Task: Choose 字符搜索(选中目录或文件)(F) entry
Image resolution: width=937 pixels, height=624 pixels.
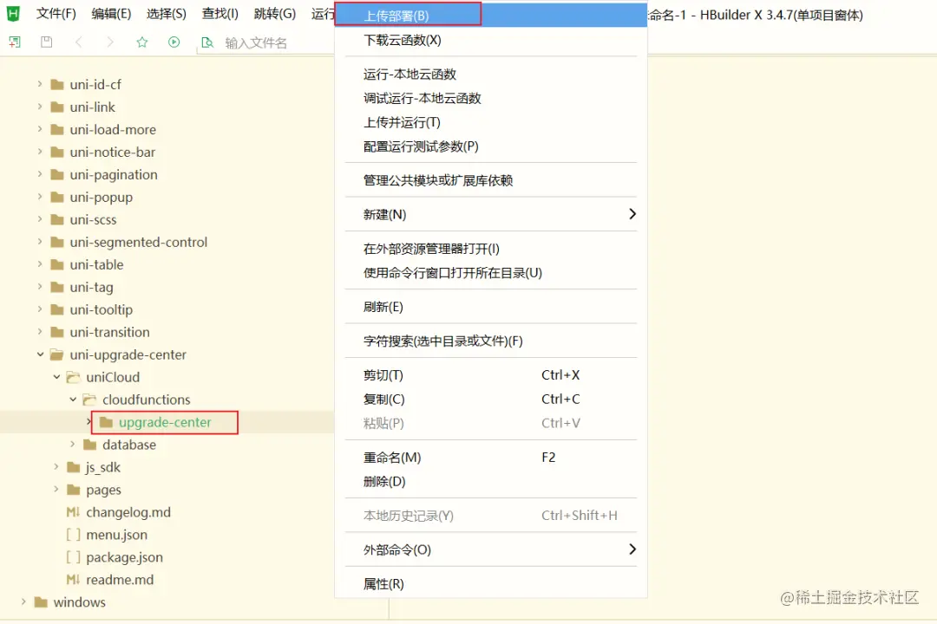Action: tap(491, 341)
